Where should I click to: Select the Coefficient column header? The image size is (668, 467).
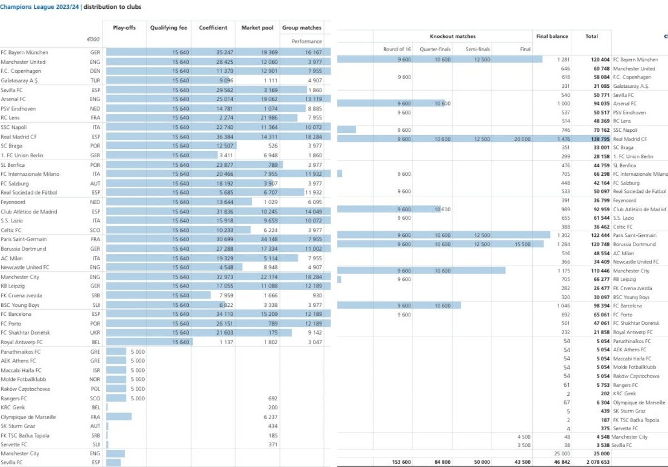click(x=213, y=28)
